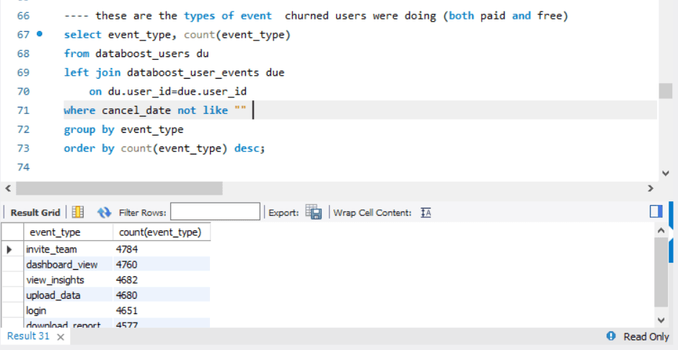Click the Filter Rows label

143,212
